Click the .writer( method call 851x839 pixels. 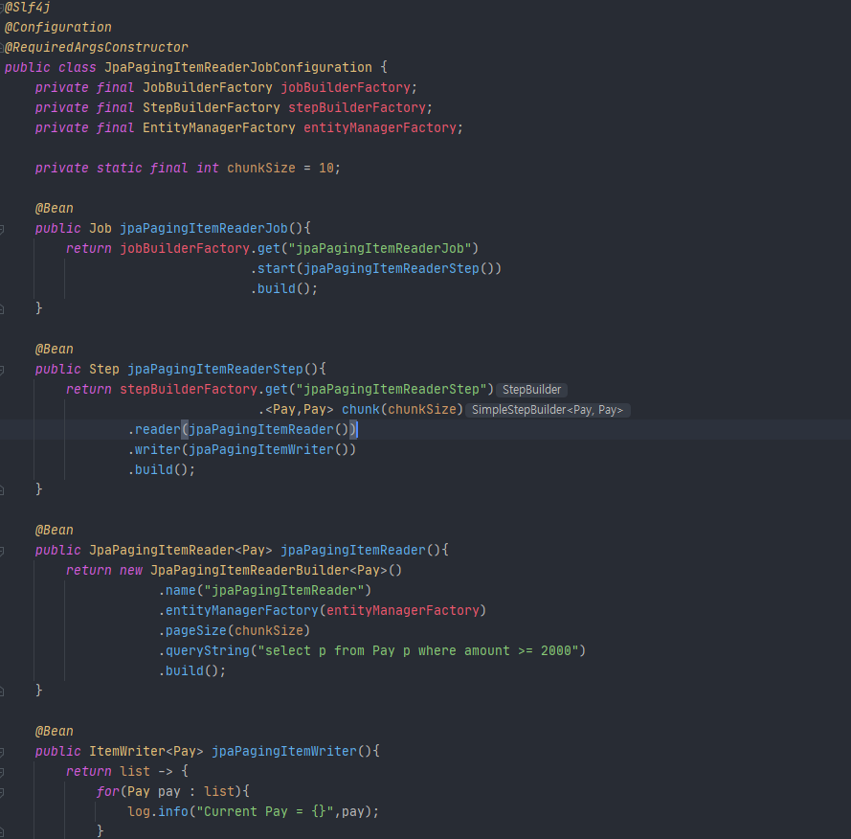click(x=157, y=449)
